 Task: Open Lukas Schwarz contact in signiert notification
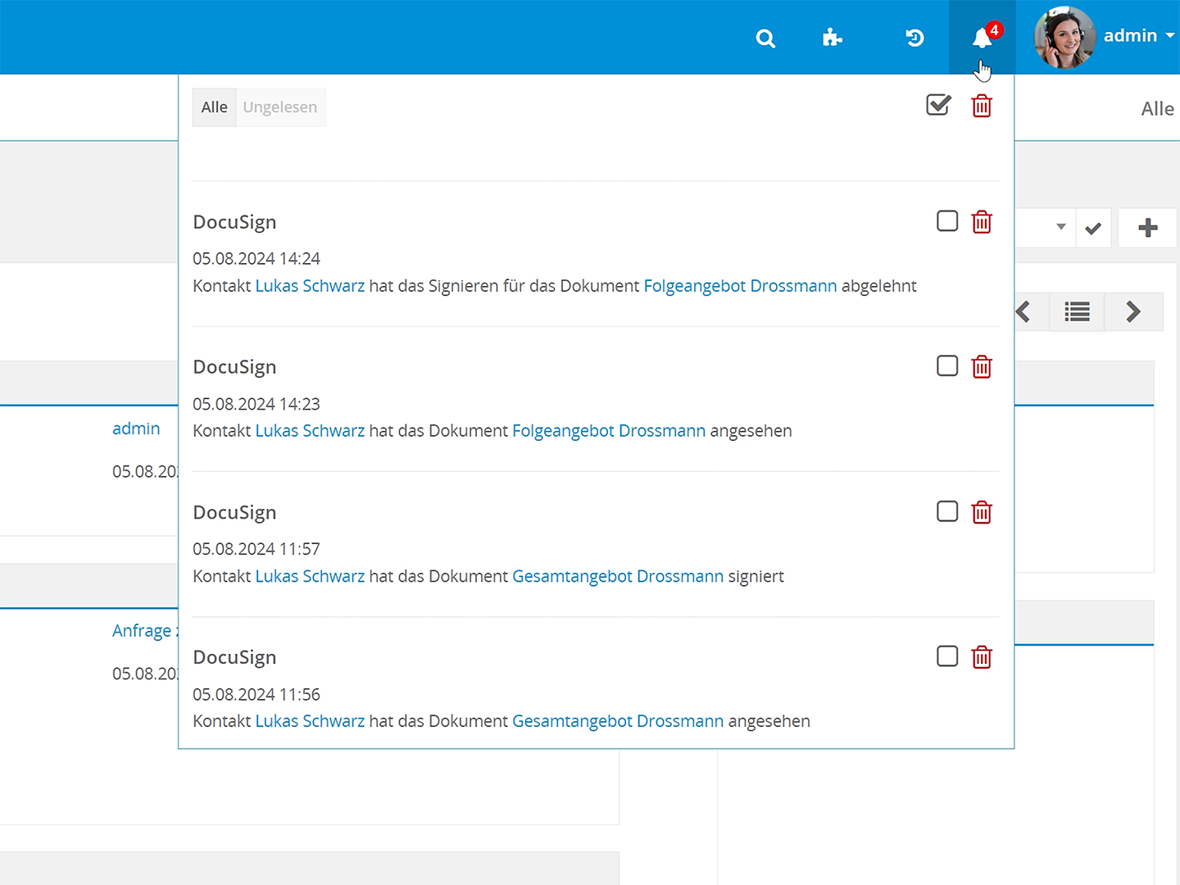pyautogui.click(x=310, y=576)
